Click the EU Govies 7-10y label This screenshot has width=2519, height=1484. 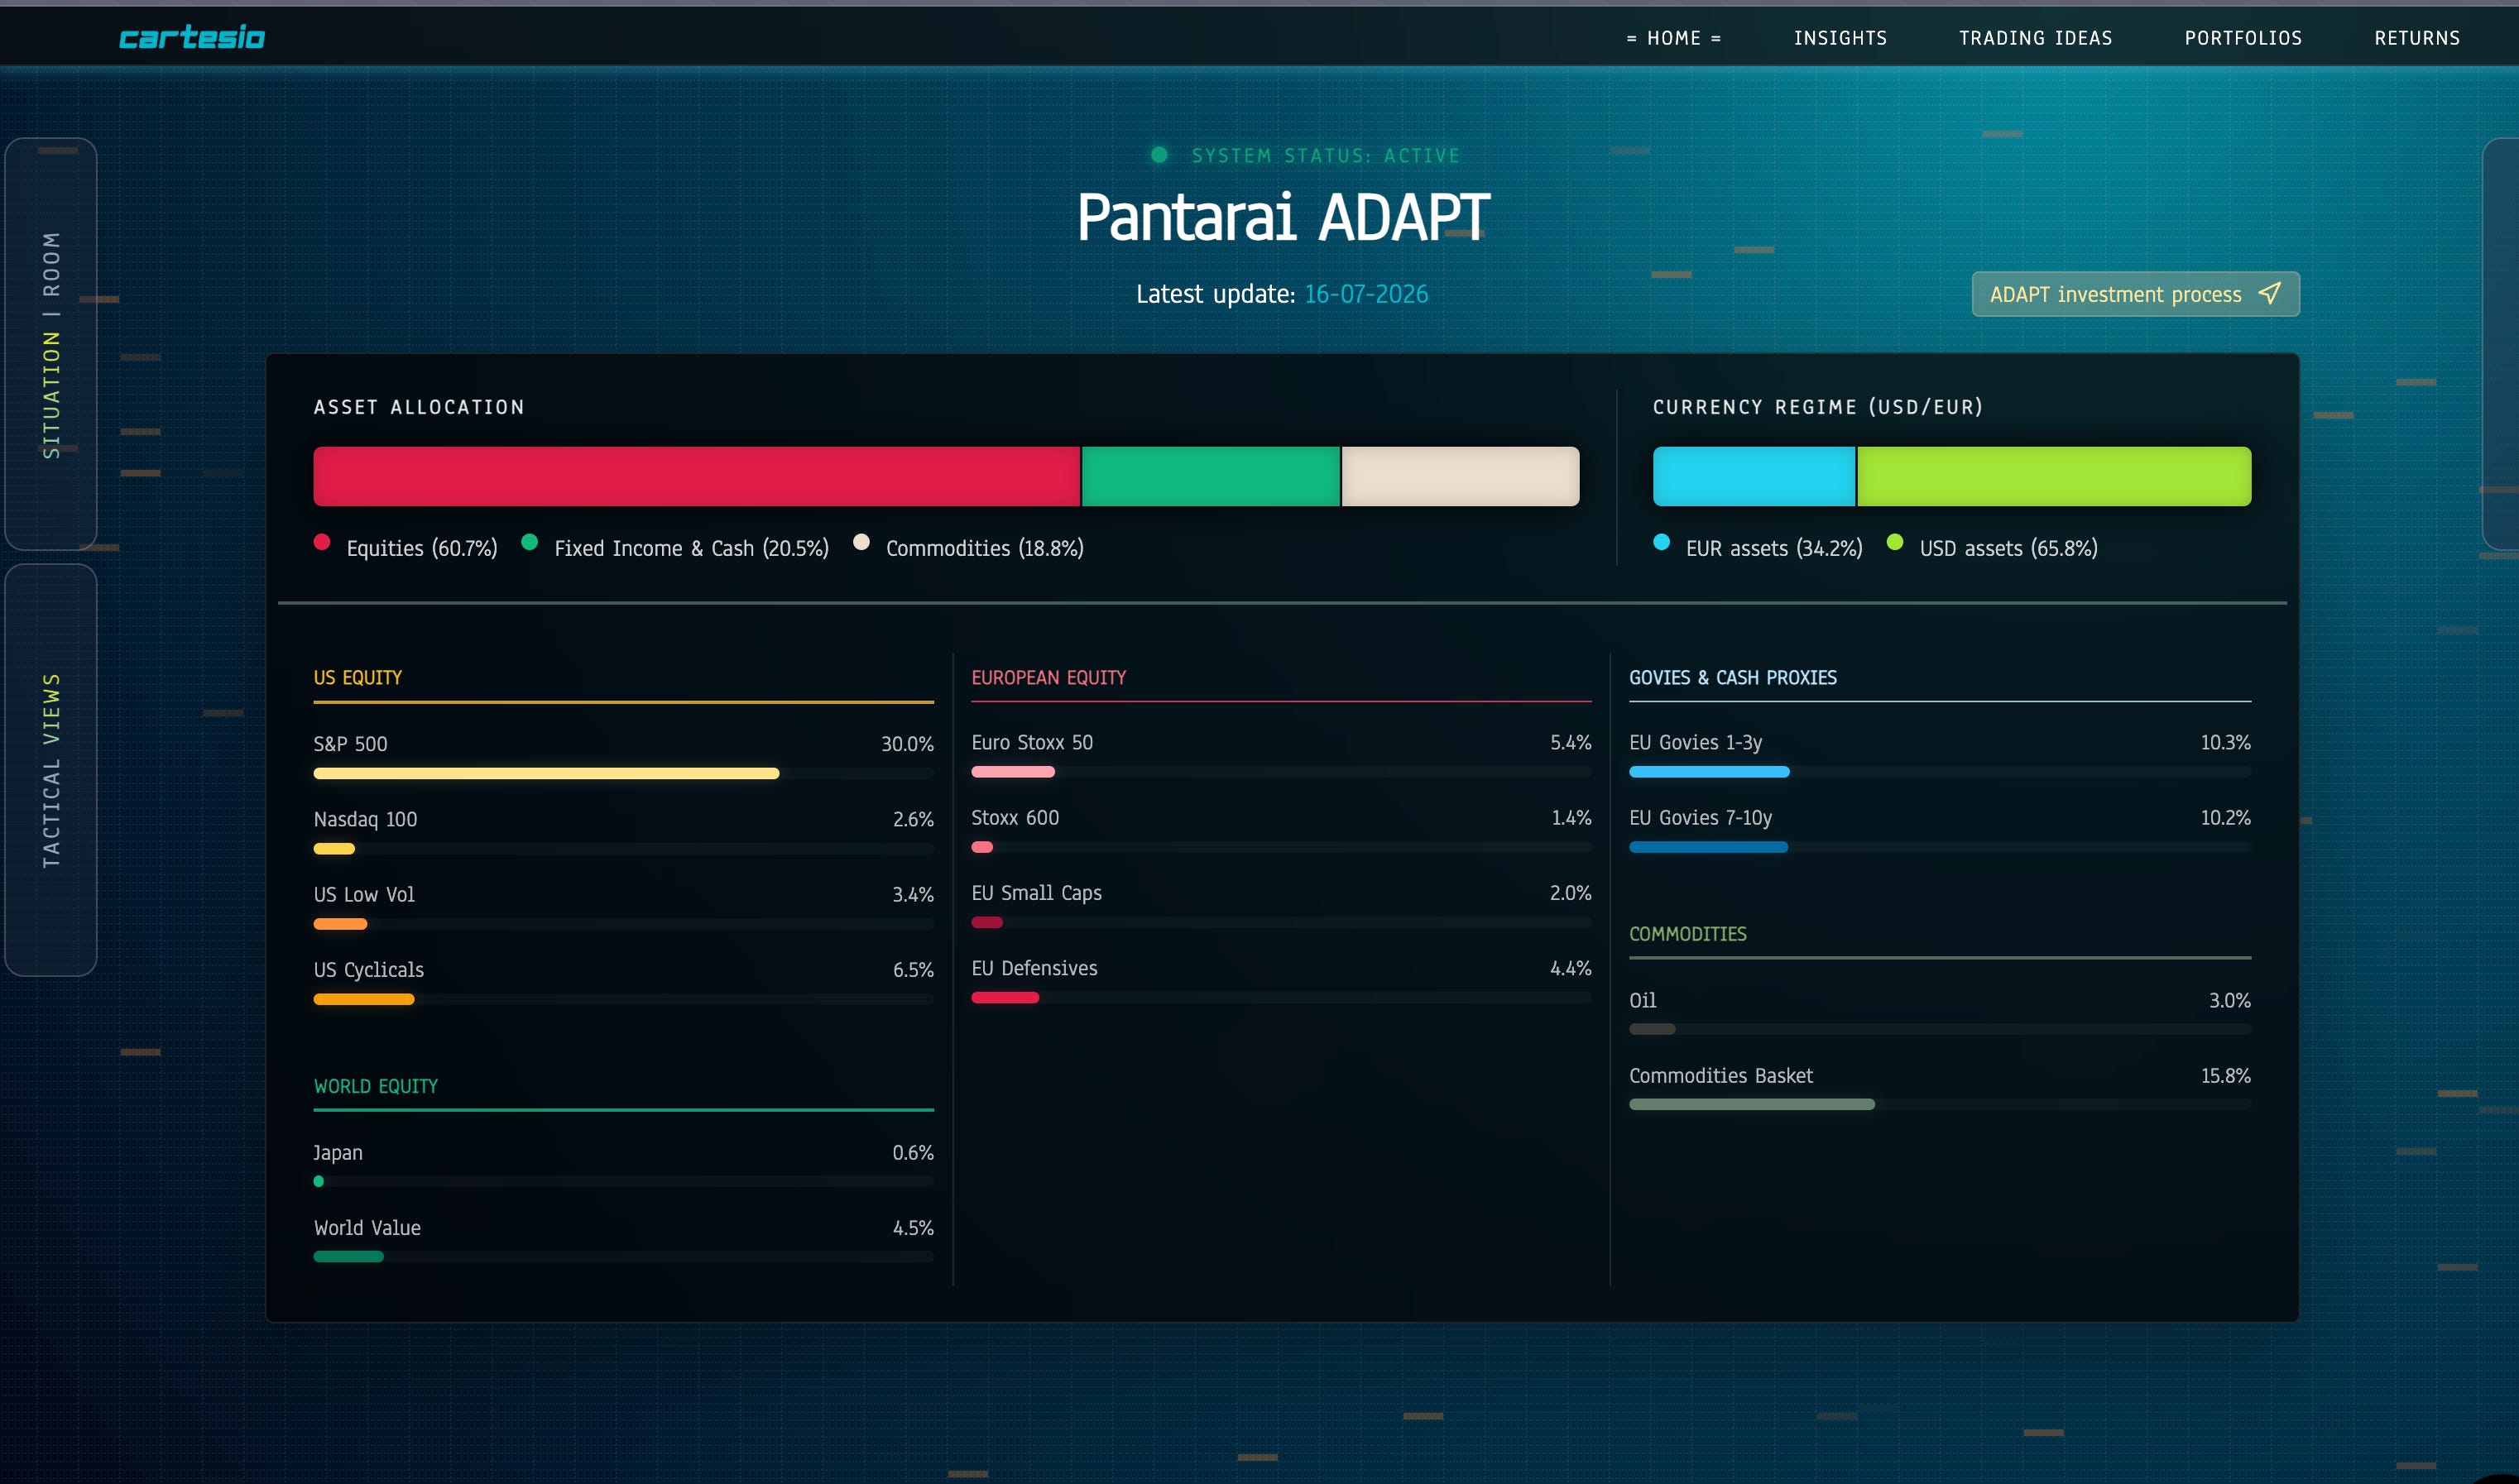1700,818
